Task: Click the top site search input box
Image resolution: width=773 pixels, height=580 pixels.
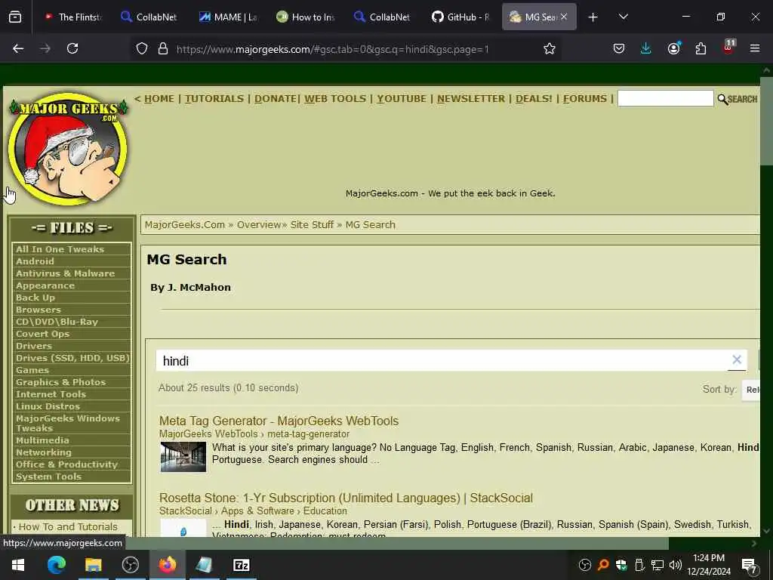Action: [665, 98]
